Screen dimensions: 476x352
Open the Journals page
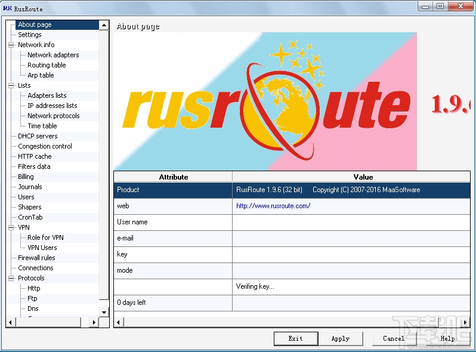(30, 187)
